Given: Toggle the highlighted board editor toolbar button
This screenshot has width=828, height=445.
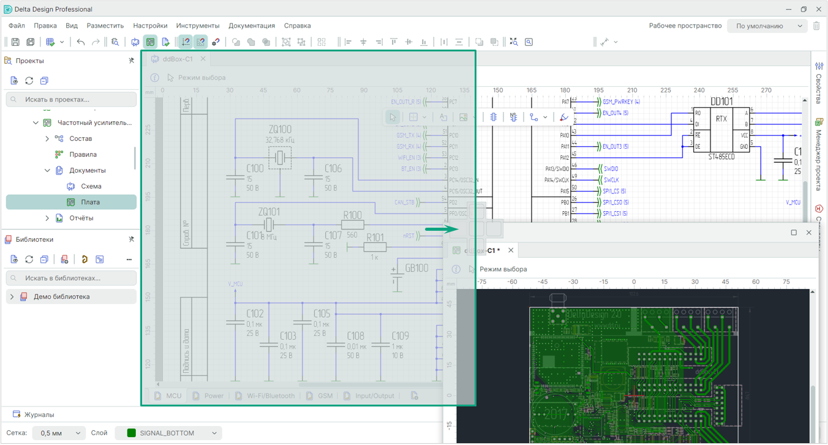Looking at the screenshot, I should tap(150, 42).
